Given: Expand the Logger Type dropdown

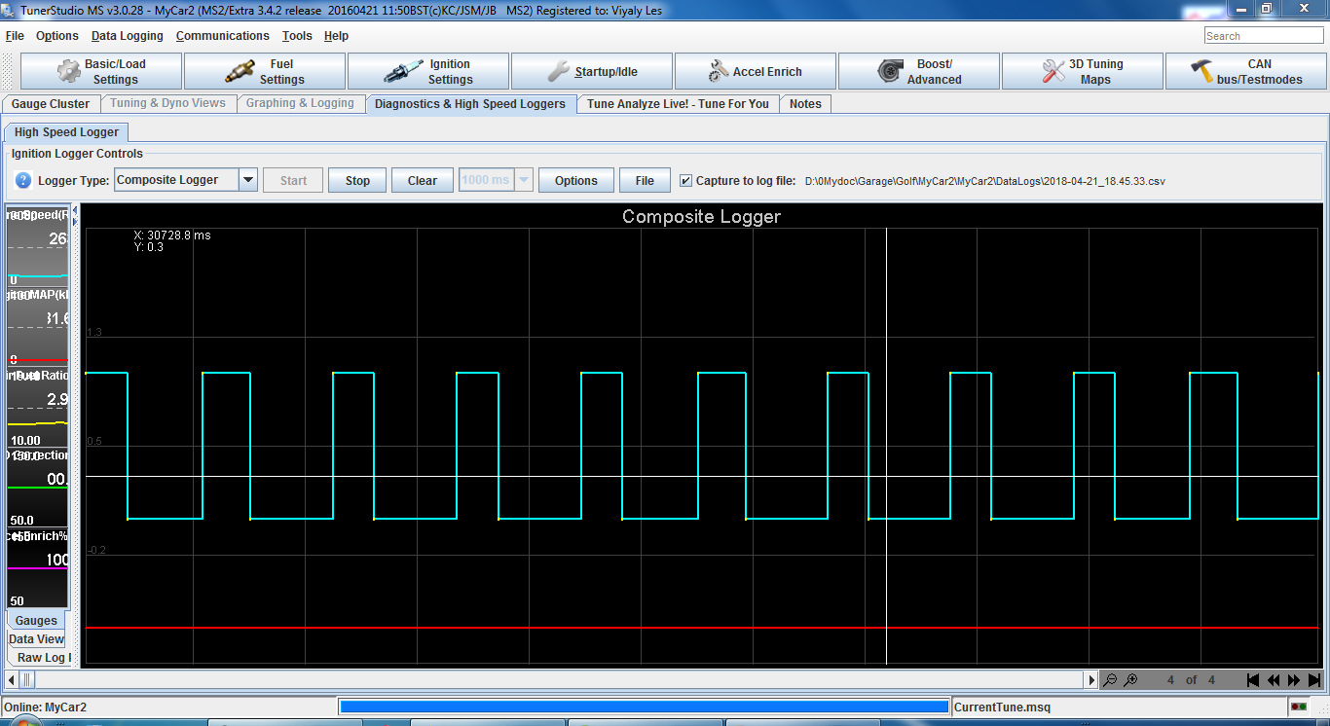Looking at the screenshot, I should (247, 180).
